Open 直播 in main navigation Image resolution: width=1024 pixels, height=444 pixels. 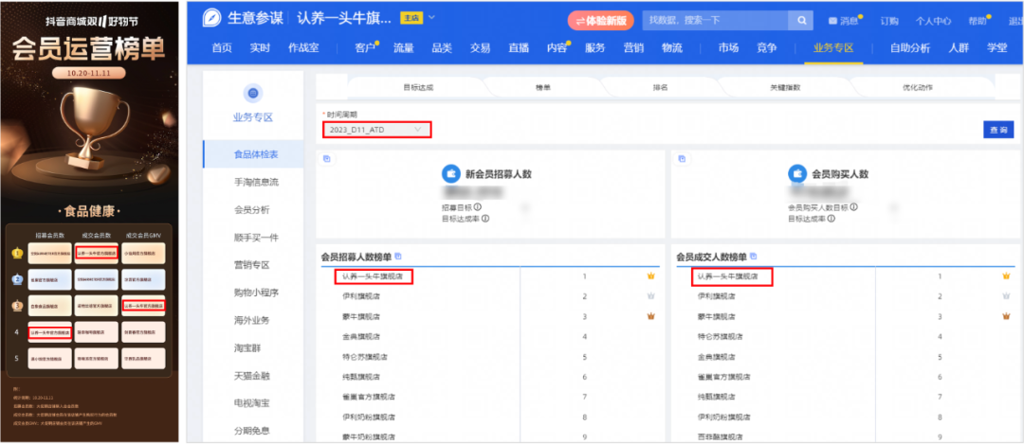pyautogui.click(x=519, y=47)
